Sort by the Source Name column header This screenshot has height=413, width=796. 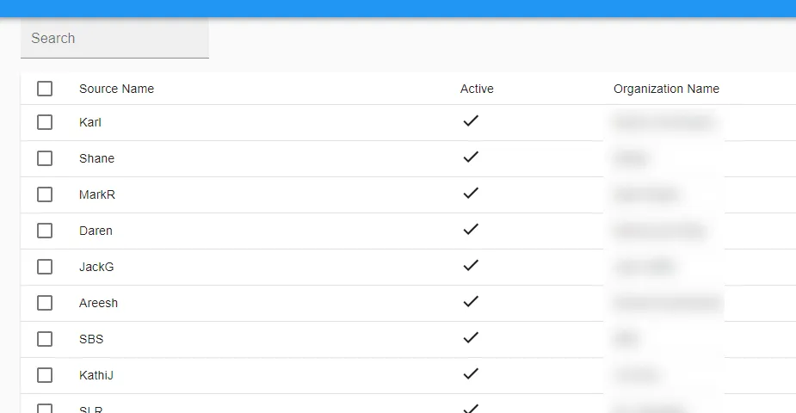point(116,89)
